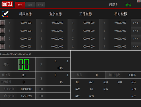Click the G17 code
Image resolution: width=141 pixels, height=107 pixels.
coord(77,96)
